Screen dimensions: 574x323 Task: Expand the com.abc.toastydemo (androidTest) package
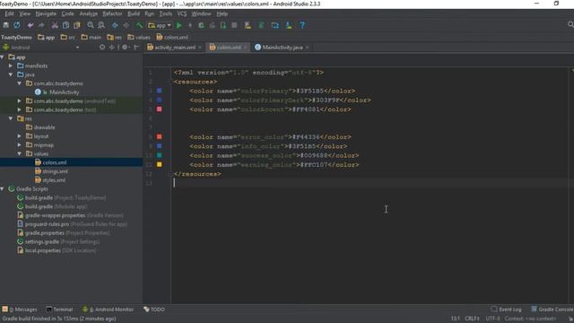point(20,101)
